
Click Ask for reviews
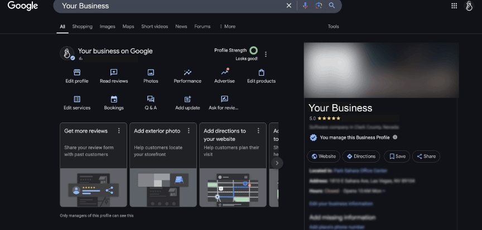[224, 103]
